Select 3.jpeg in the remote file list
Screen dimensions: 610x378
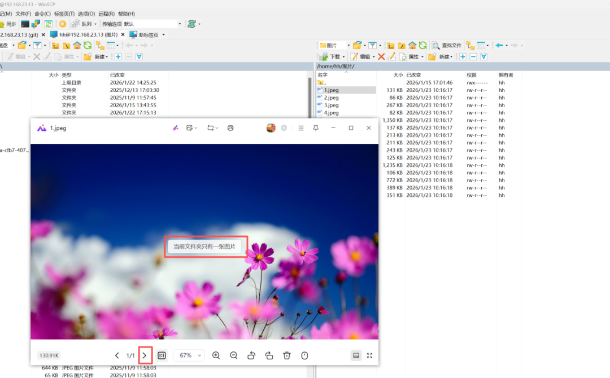(331, 105)
